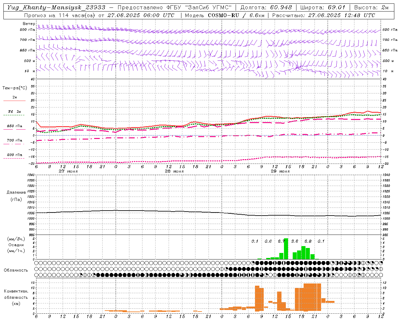
Task: Click the Тем-ра(°C) temperature panel label
Action: (15, 88)
